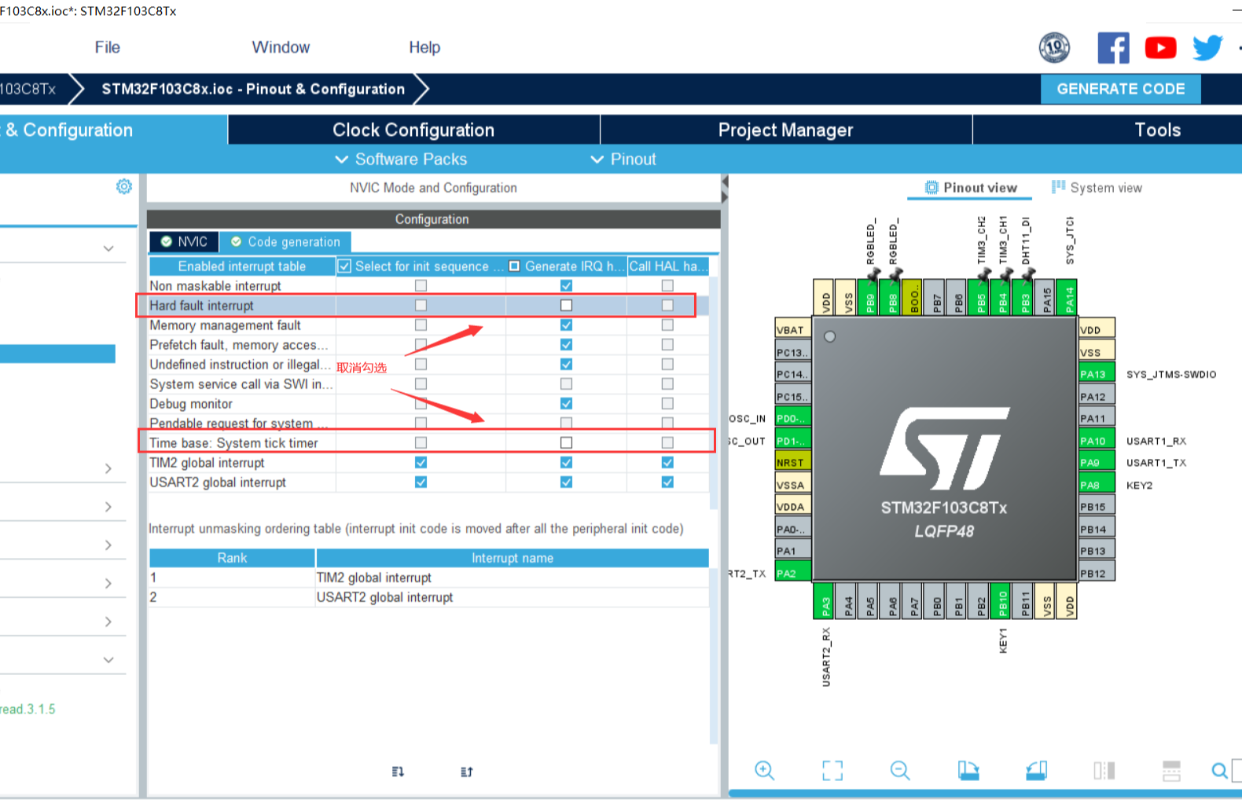
Task: Switch to System view
Action: tap(1097, 188)
